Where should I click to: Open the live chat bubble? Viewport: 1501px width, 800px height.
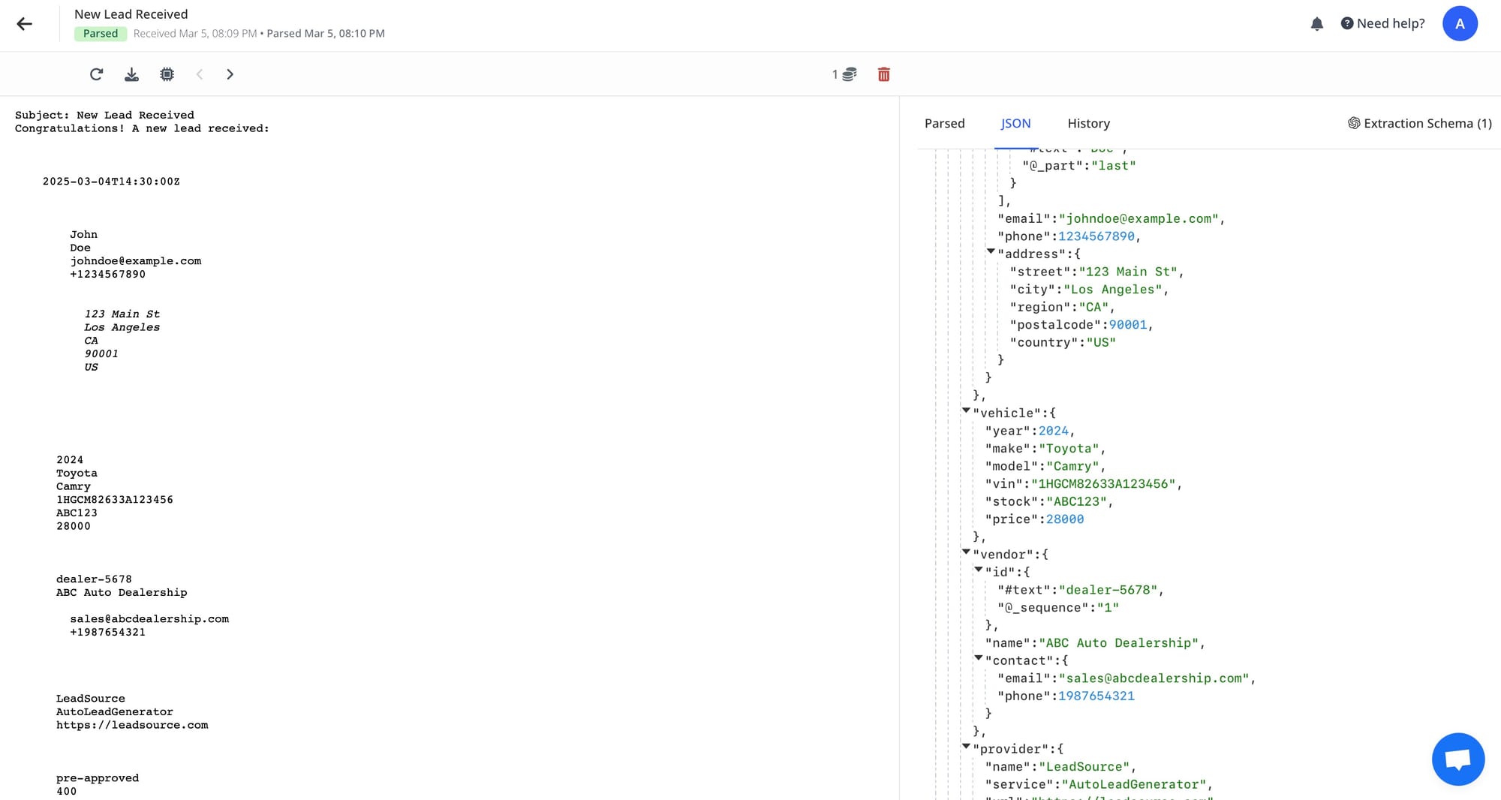point(1457,759)
